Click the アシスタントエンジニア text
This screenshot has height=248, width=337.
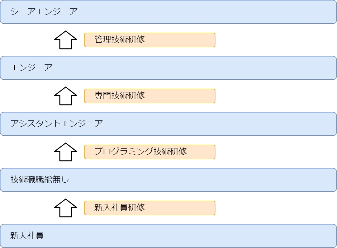[57, 124]
